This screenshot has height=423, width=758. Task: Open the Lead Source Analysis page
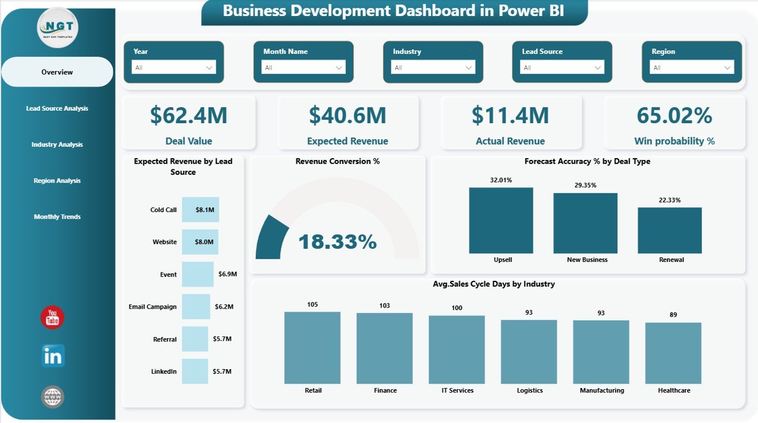[57, 108]
